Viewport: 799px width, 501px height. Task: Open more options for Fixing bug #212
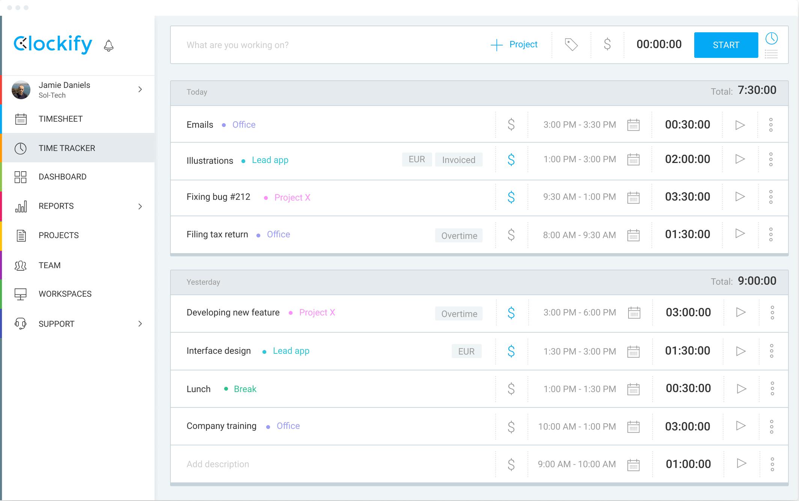point(771,197)
